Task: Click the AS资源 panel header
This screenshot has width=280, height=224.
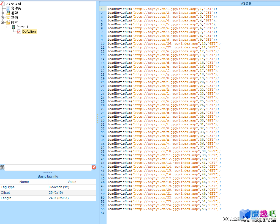Action: (x=246, y=3)
